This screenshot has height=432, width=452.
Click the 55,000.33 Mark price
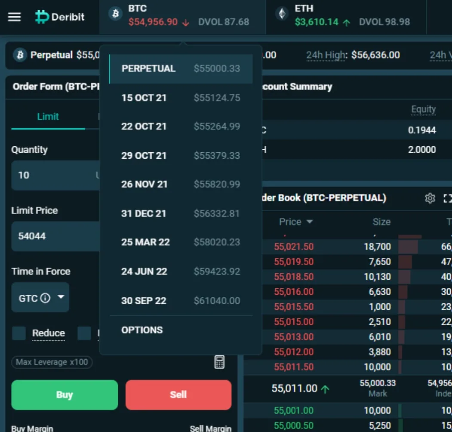pos(378,383)
